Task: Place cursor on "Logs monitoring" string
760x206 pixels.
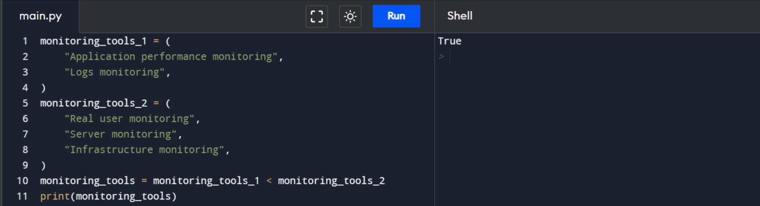Action: click(115, 72)
